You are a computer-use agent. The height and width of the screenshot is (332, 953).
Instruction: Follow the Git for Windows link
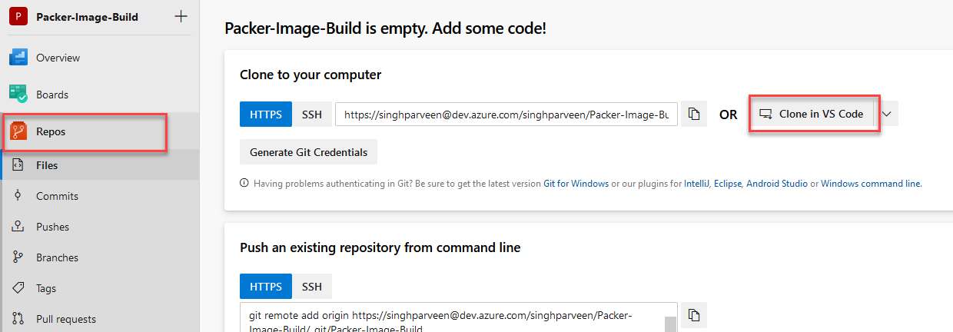click(x=576, y=184)
